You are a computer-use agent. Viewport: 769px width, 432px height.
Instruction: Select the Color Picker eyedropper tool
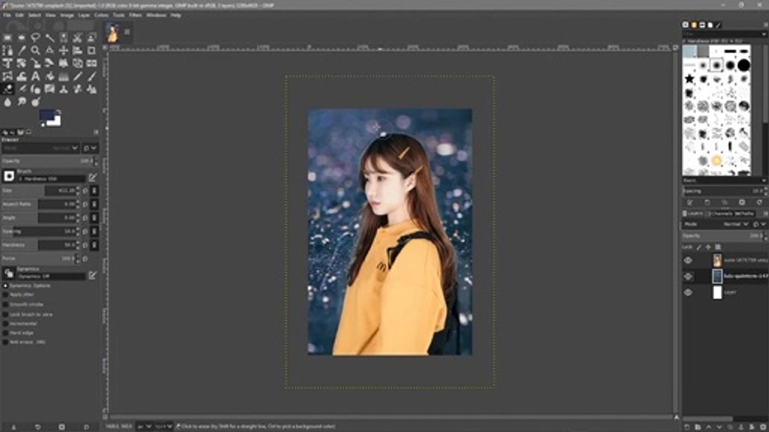click(22, 50)
